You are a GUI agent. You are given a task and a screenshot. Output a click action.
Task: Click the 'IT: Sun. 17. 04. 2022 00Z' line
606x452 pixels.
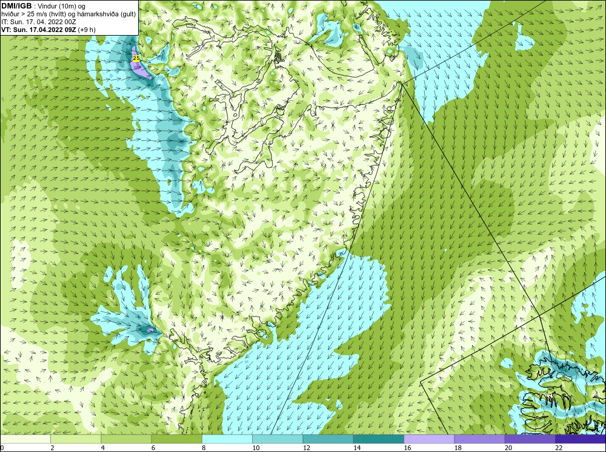point(39,22)
